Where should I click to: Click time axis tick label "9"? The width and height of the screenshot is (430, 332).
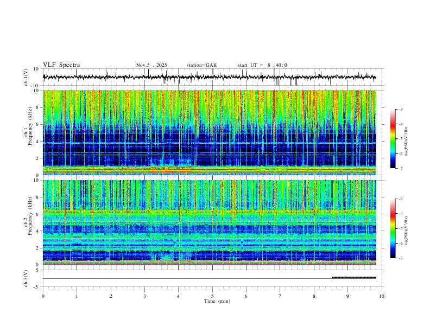coord(347,296)
